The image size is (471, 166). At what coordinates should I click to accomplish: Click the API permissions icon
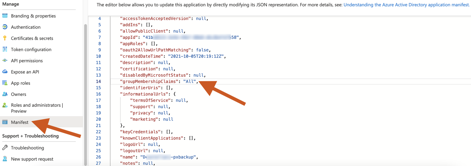5,60
